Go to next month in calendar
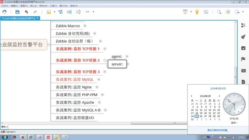This screenshot has height=140, width=249. pos(219,96)
